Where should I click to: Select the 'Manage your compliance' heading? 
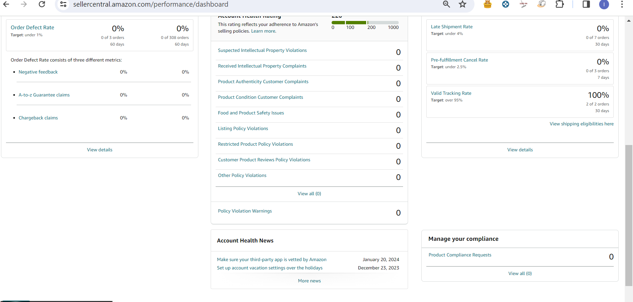(463, 239)
